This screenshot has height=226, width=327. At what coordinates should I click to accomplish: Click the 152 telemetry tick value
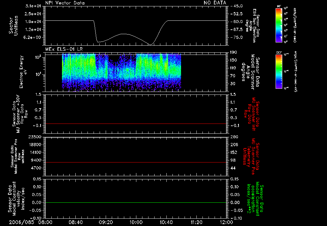pyautogui.click(x=234, y=152)
